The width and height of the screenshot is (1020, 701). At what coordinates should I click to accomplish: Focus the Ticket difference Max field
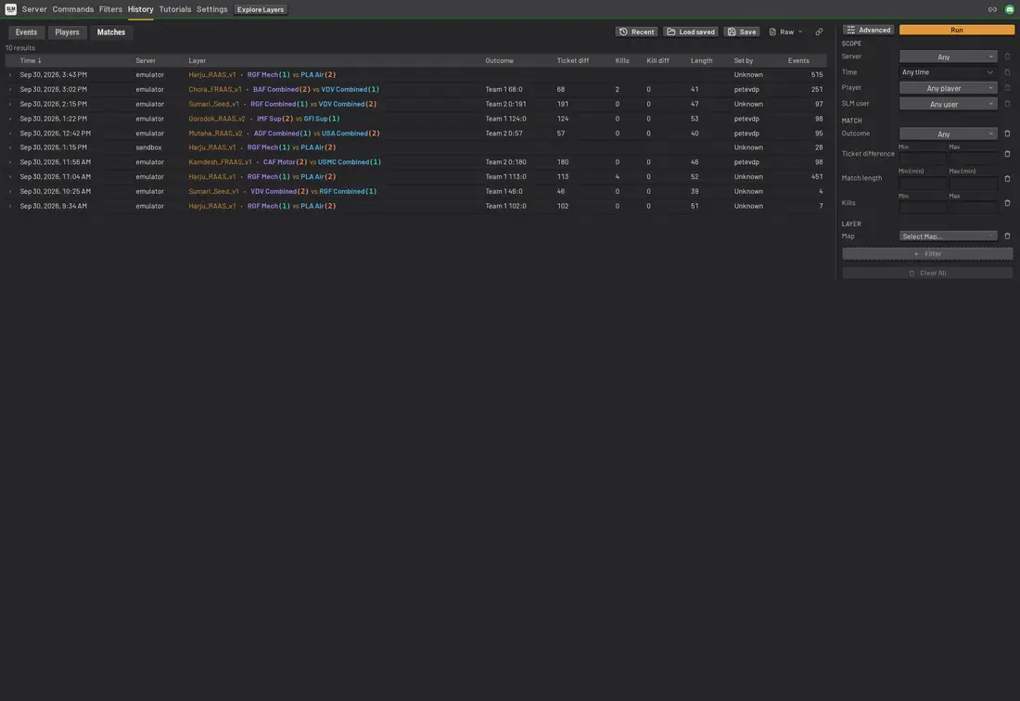973,158
